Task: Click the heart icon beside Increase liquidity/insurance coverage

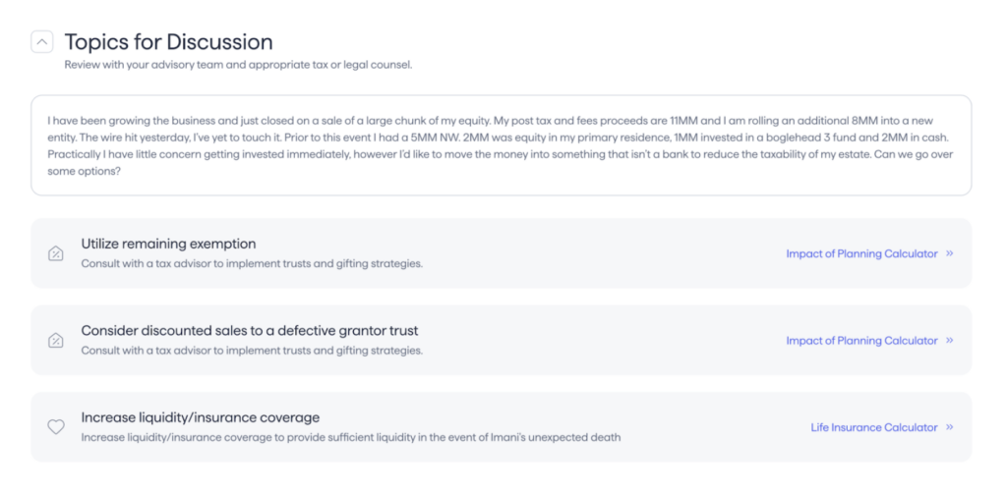Action: tap(56, 426)
